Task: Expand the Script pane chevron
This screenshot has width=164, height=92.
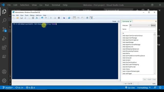Action: 118,21
